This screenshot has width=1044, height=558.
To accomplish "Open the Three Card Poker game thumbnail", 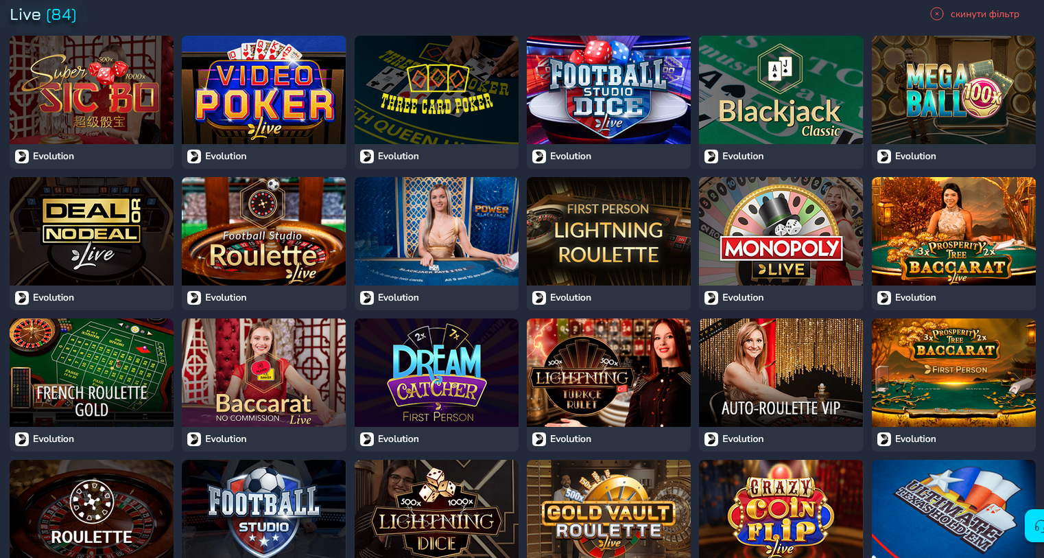I will click(x=436, y=90).
